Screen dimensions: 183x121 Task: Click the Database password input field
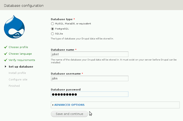(x=89, y=94)
